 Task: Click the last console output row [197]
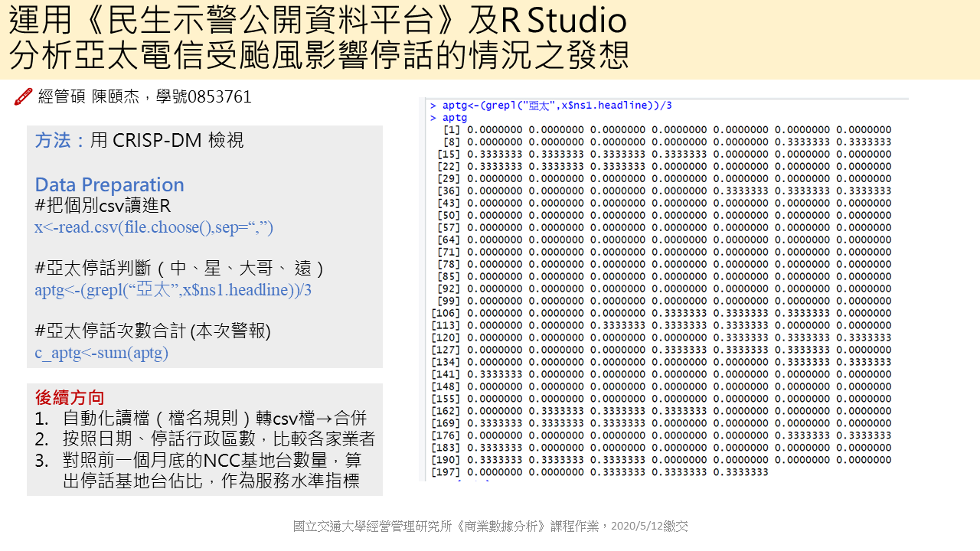pyautogui.click(x=599, y=472)
